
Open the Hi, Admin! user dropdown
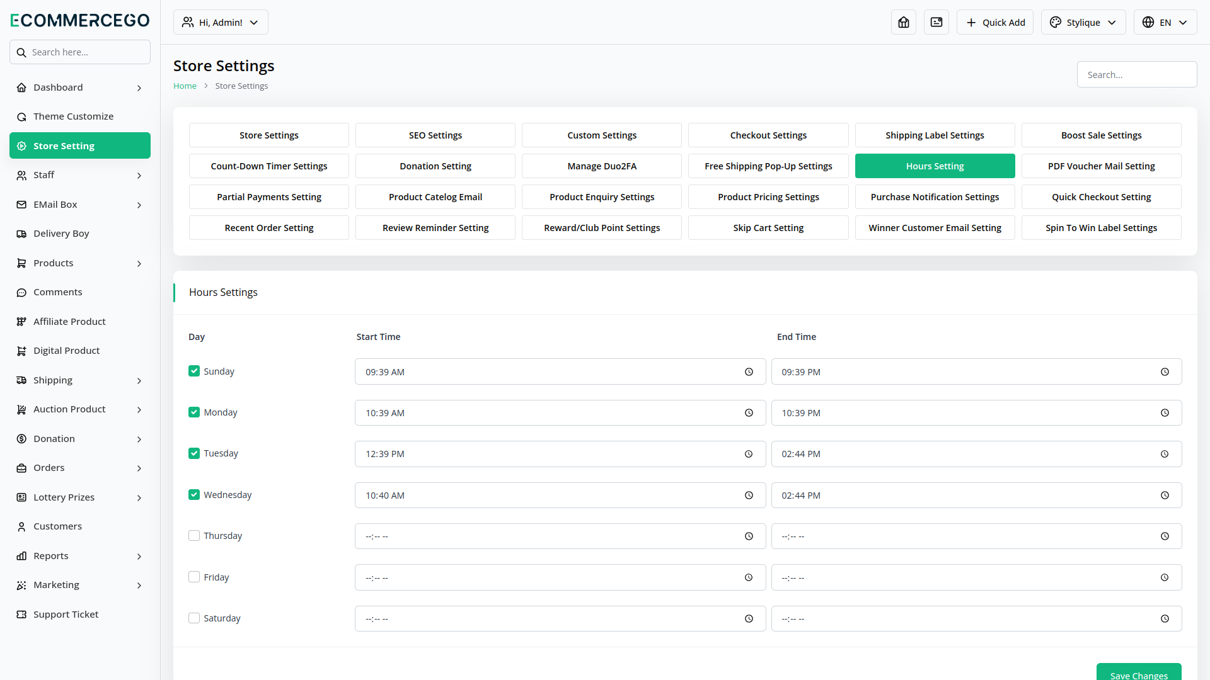[221, 22]
